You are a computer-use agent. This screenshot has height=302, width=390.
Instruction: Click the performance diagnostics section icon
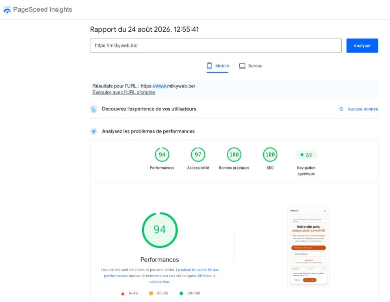93,131
